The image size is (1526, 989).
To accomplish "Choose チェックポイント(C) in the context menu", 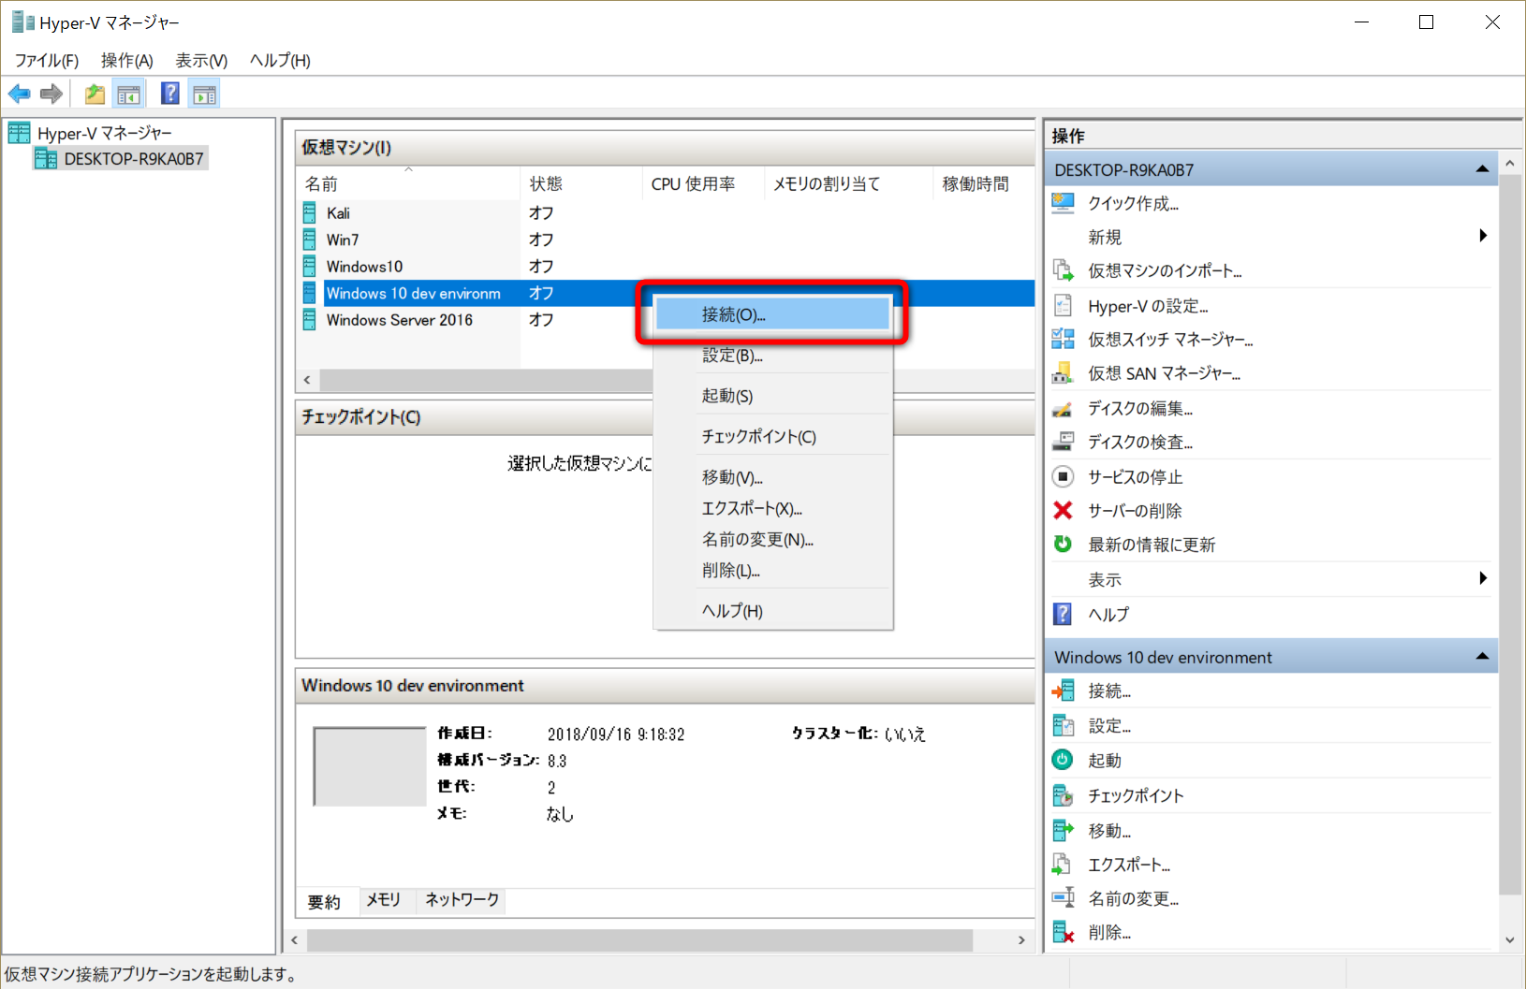I will (772, 436).
